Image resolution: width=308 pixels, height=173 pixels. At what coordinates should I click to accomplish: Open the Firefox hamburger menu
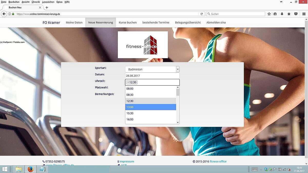304,14
